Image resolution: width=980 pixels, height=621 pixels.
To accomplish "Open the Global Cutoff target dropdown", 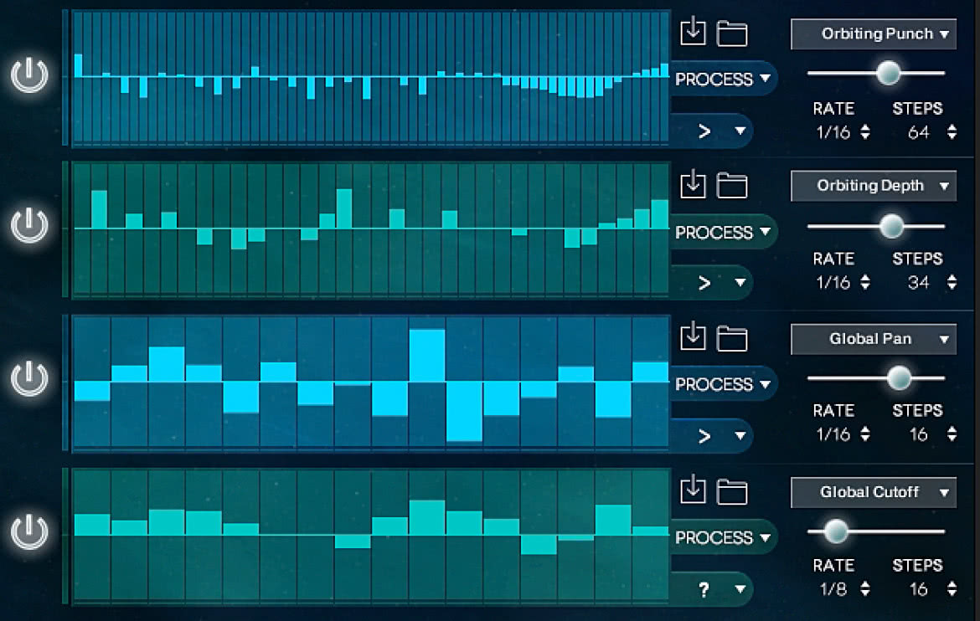I will tap(874, 492).
